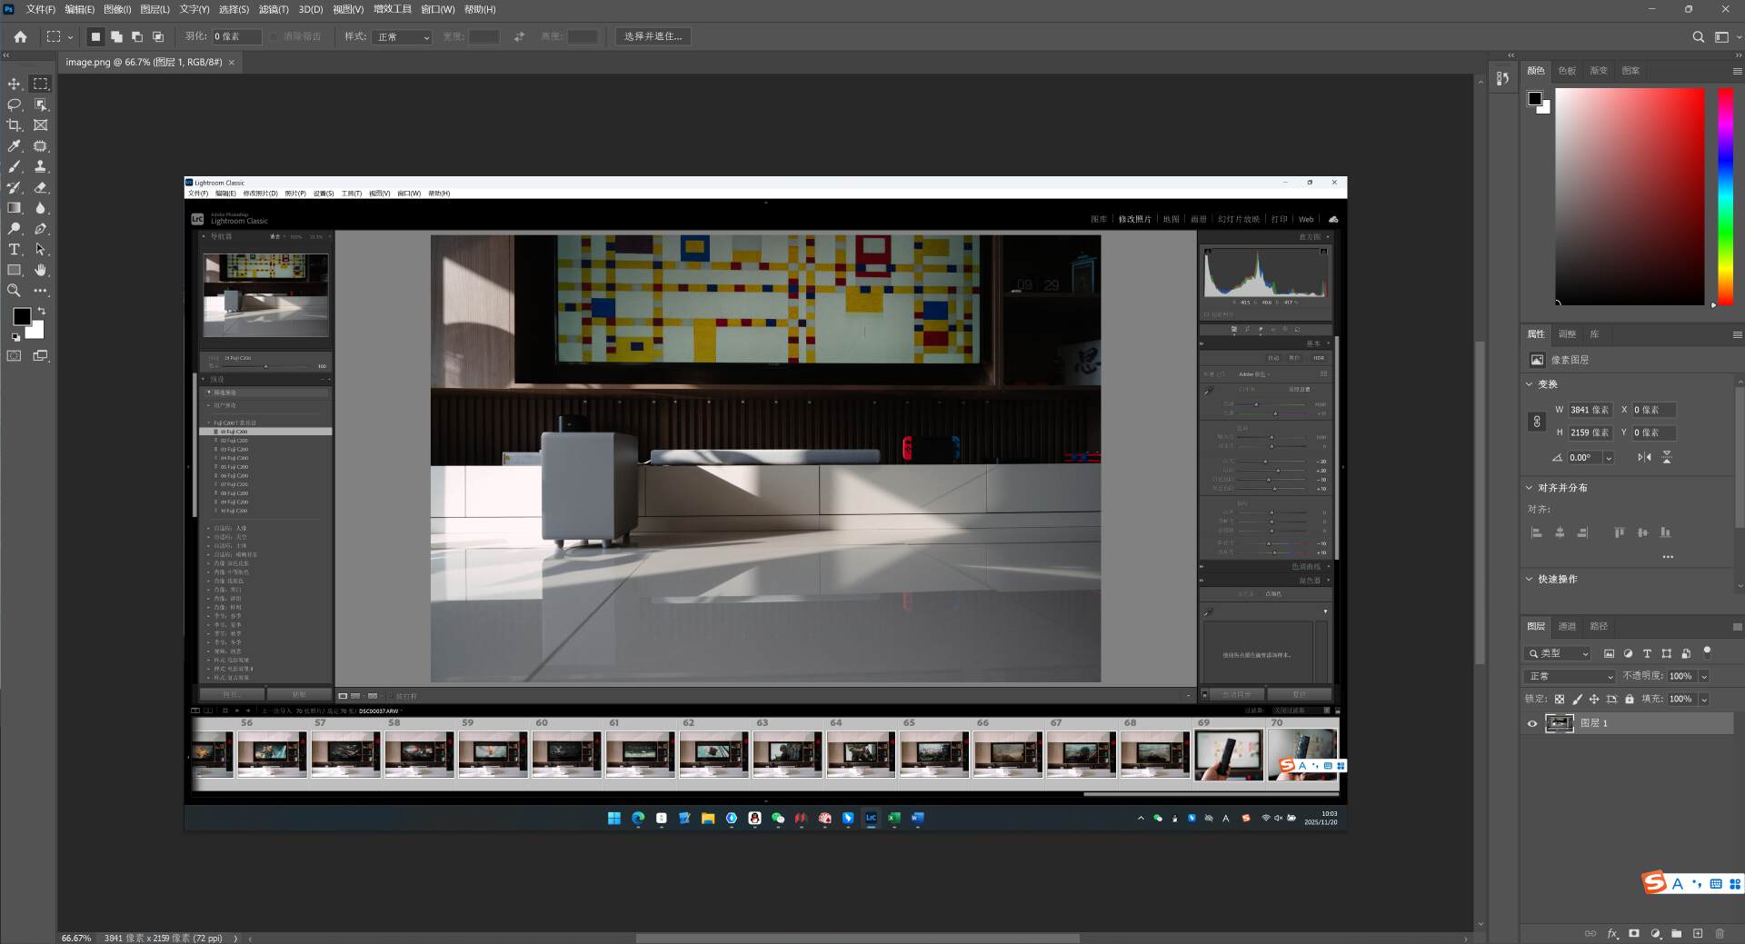Open the 样式 dropdown in the options bar
Image resolution: width=1745 pixels, height=944 pixels.
[x=403, y=37]
